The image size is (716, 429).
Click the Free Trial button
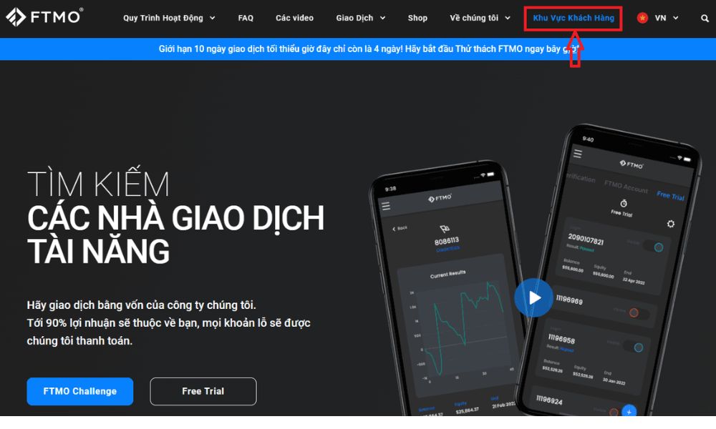[x=203, y=391]
